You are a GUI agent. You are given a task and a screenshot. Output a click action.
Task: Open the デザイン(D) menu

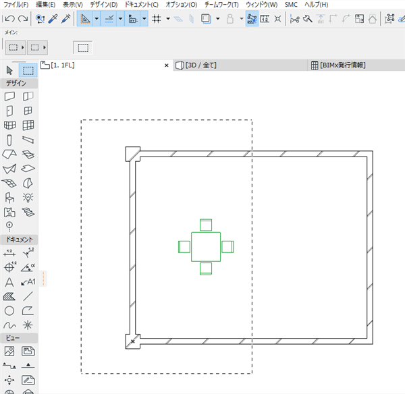(104, 5)
